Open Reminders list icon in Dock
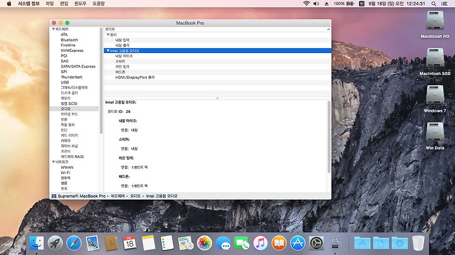Screen dimensions: 455x255 pyautogui.click(x=167, y=243)
